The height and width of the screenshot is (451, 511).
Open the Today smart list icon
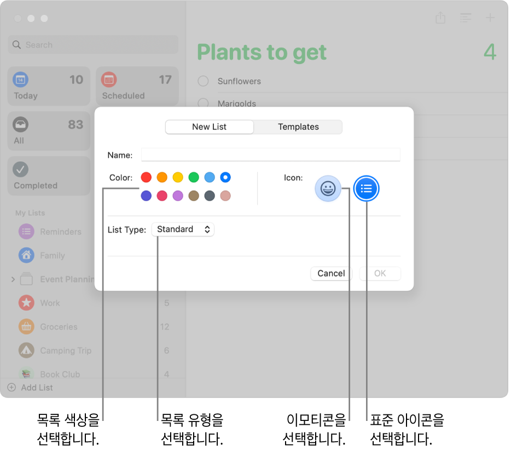tap(21, 80)
